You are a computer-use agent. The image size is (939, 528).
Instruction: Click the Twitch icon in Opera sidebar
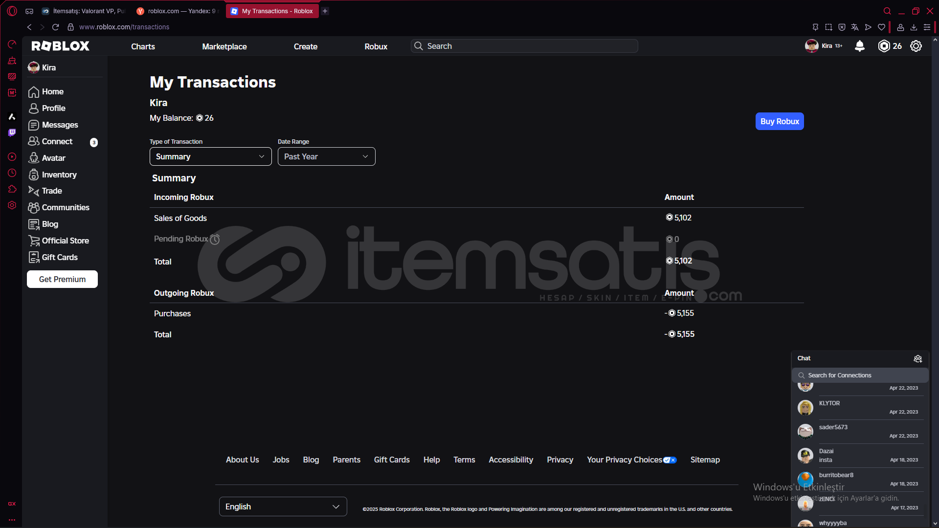pos(12,132)
